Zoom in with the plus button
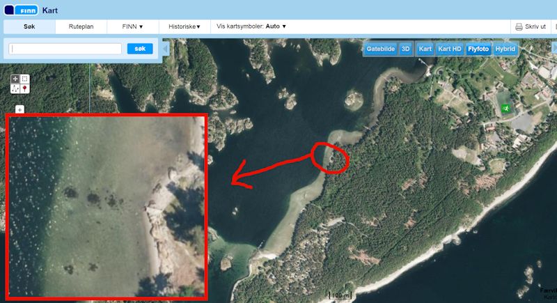The width and height of the screenshot is (557, 303). (19, 109)
